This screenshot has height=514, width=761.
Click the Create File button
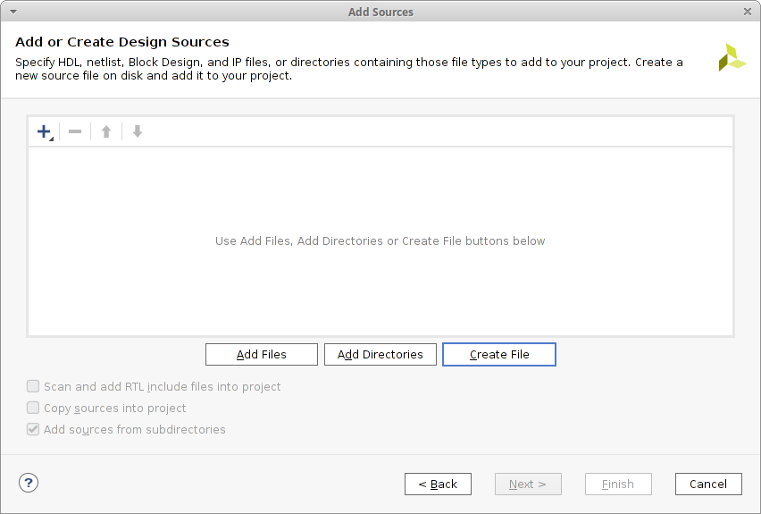coord(499,355)
